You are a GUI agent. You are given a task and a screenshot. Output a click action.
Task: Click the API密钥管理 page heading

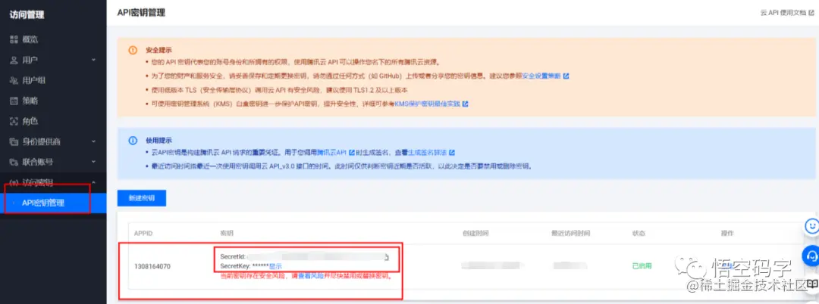pos(142,13)
